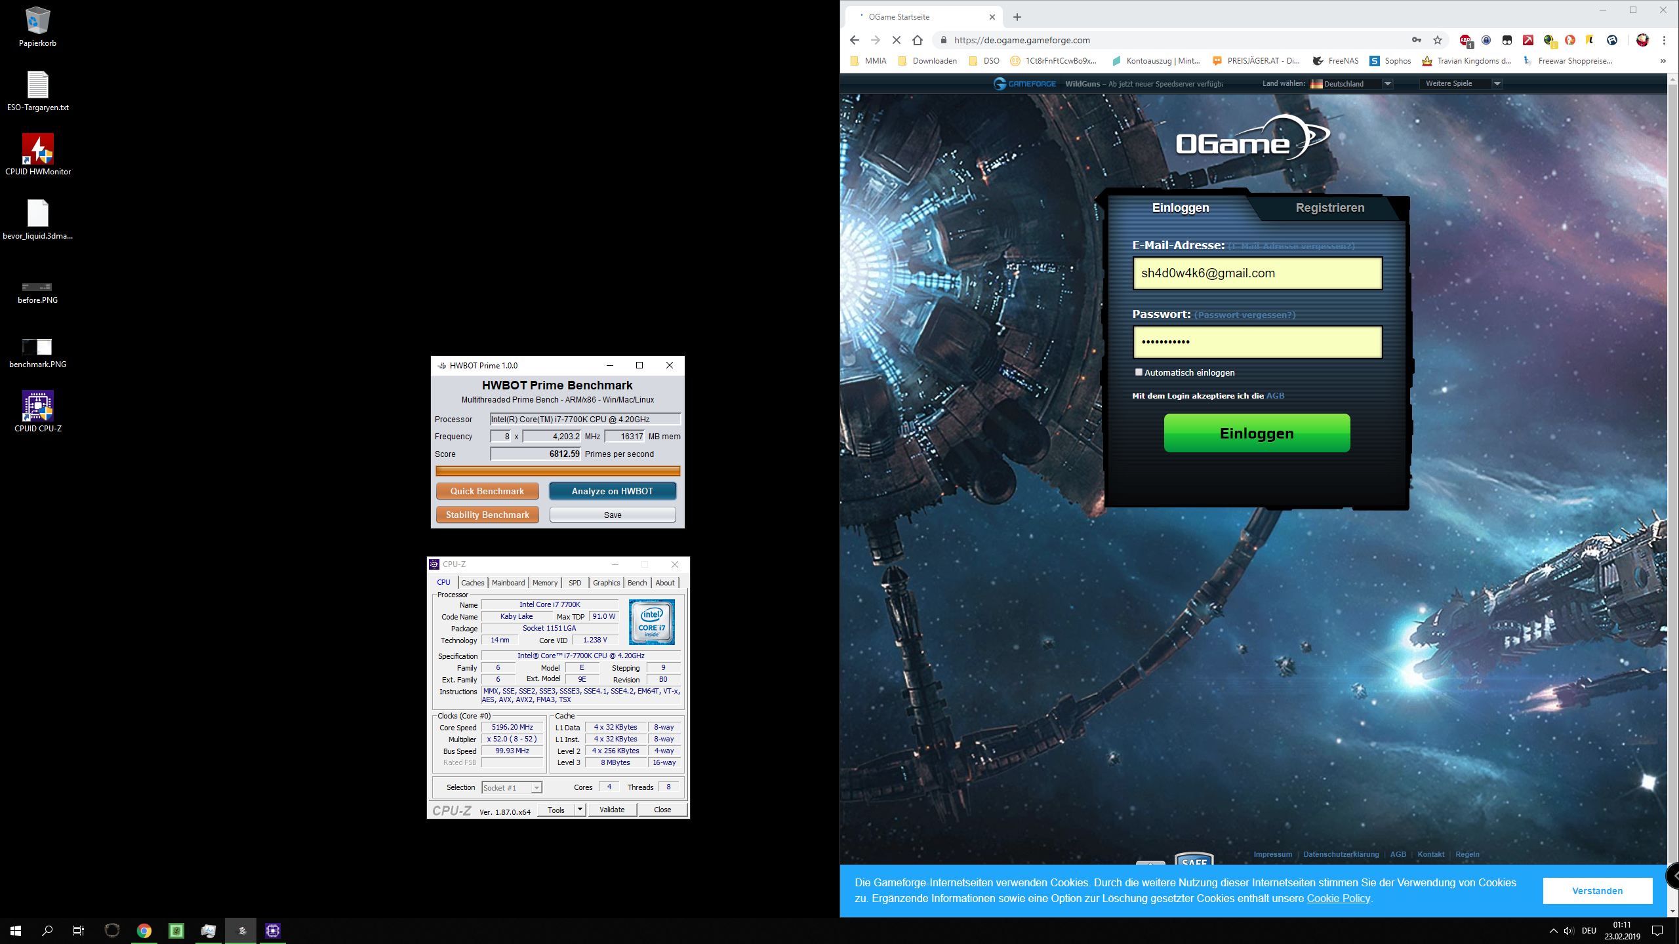Switch to SPD tab in CPU-Z
1679x944 pixels.
(575, 583)
